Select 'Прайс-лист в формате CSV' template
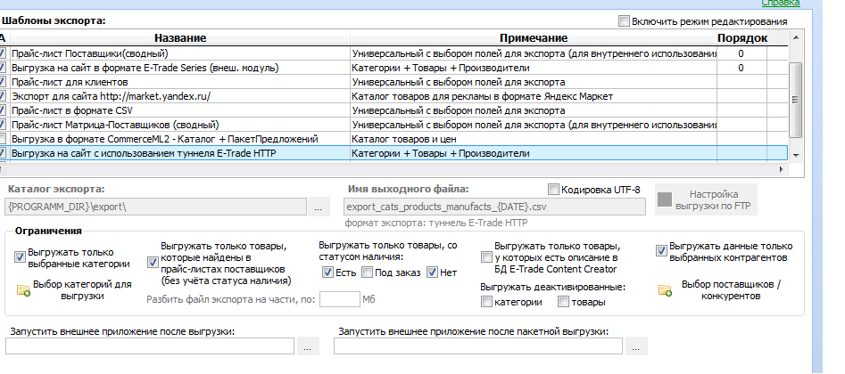 394,110
